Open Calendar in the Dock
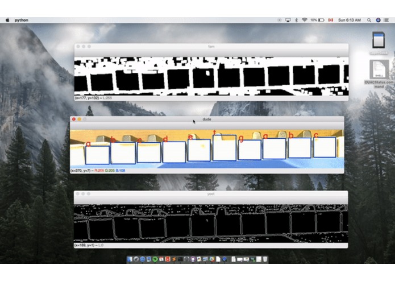 [161, 259]
